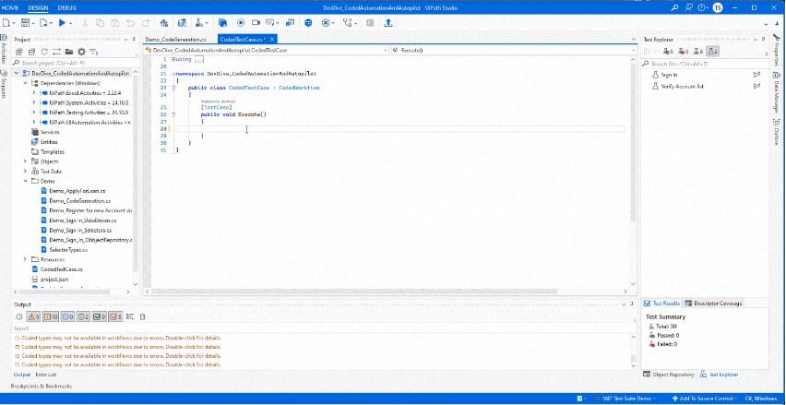Click the Remove Unused circled-X icon
This screenshot has width=786, height=405.
(x=326, y=22)
